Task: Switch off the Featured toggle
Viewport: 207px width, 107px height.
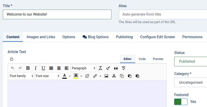Action: [181, 102]
